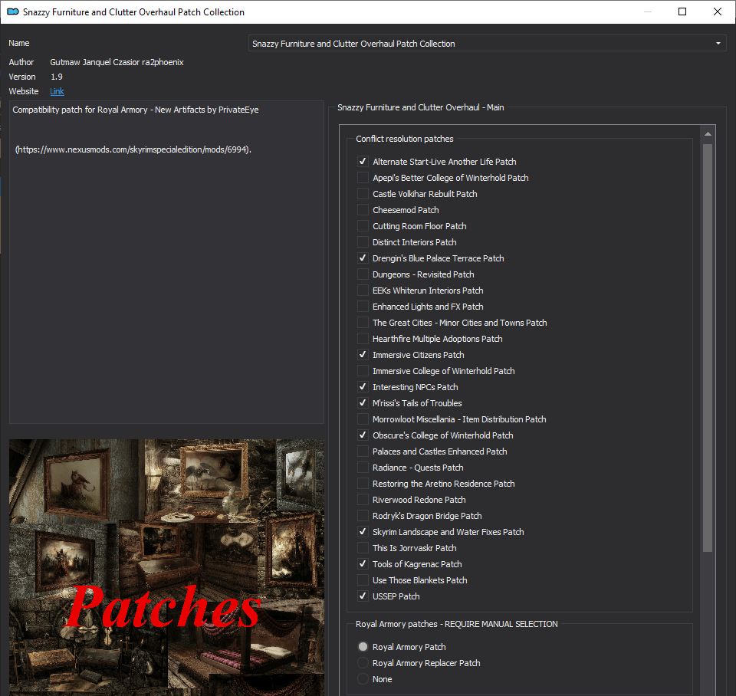The height and width of the screenshot is (696, 736).
Task: Enable Cutting Room Floor Patch
Action: (363, 226)
